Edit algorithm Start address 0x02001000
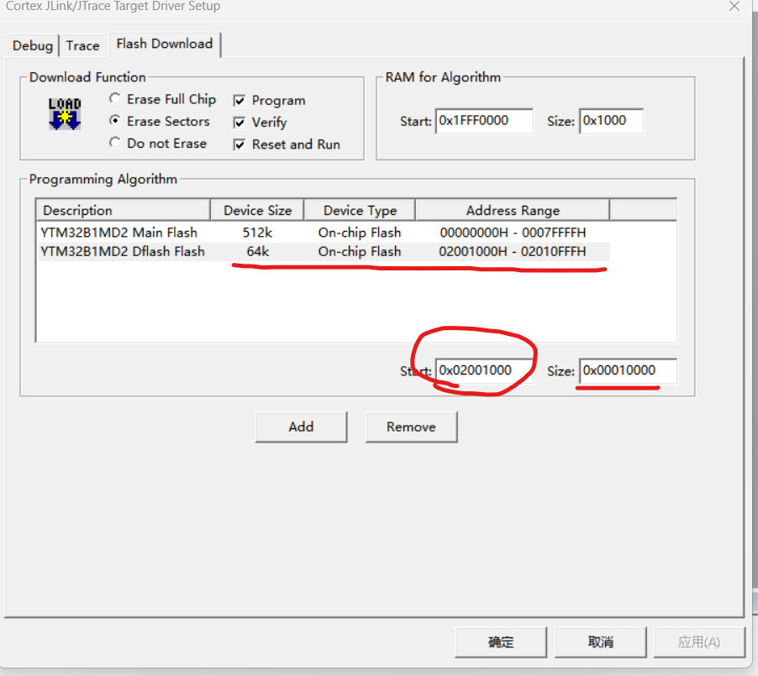Viewport: 758px width, 676px height. point(484,370)
